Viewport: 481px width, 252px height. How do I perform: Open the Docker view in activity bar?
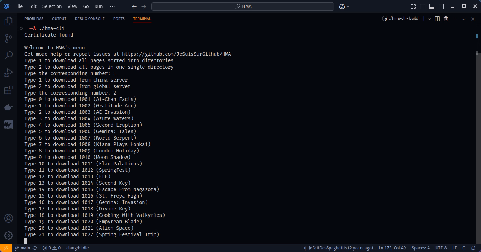[8, 107]
